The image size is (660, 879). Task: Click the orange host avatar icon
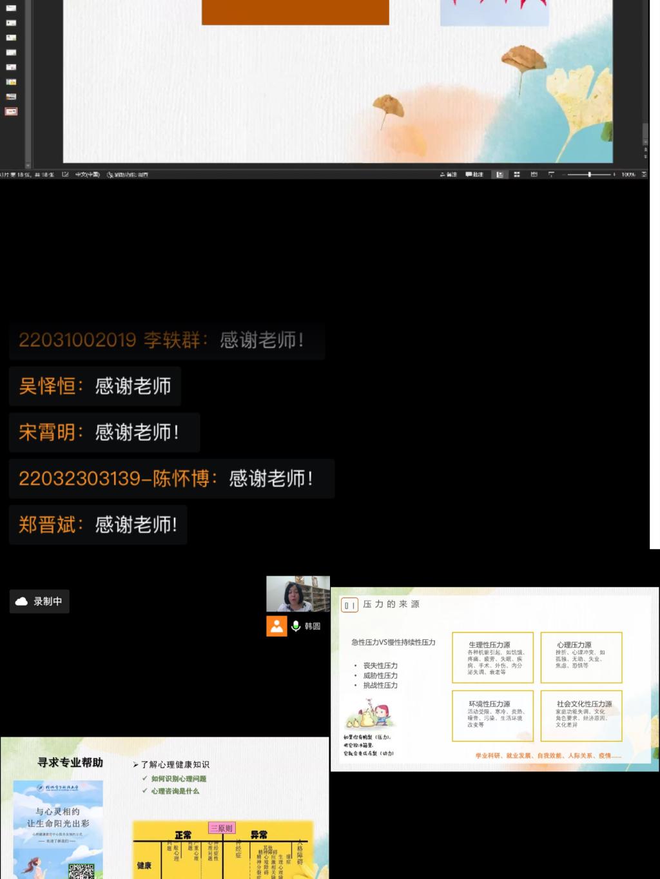277,626
